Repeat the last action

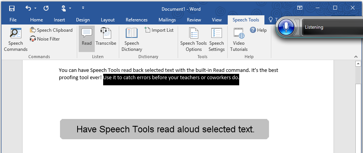coord(46,8)
